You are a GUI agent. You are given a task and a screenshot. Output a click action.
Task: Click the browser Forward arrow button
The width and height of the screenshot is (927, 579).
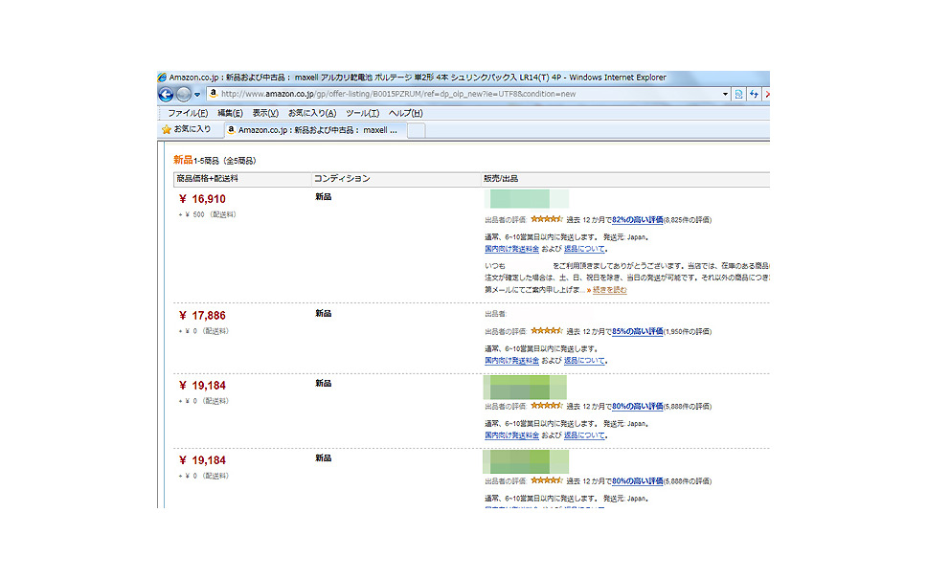click(184, 94)
